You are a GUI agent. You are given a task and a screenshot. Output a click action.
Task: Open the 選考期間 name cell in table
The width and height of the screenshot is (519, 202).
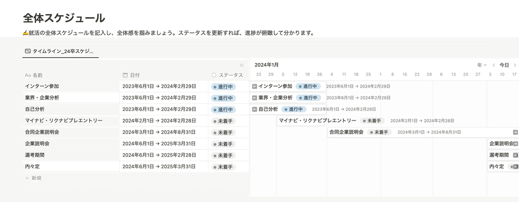click(71, 155)
